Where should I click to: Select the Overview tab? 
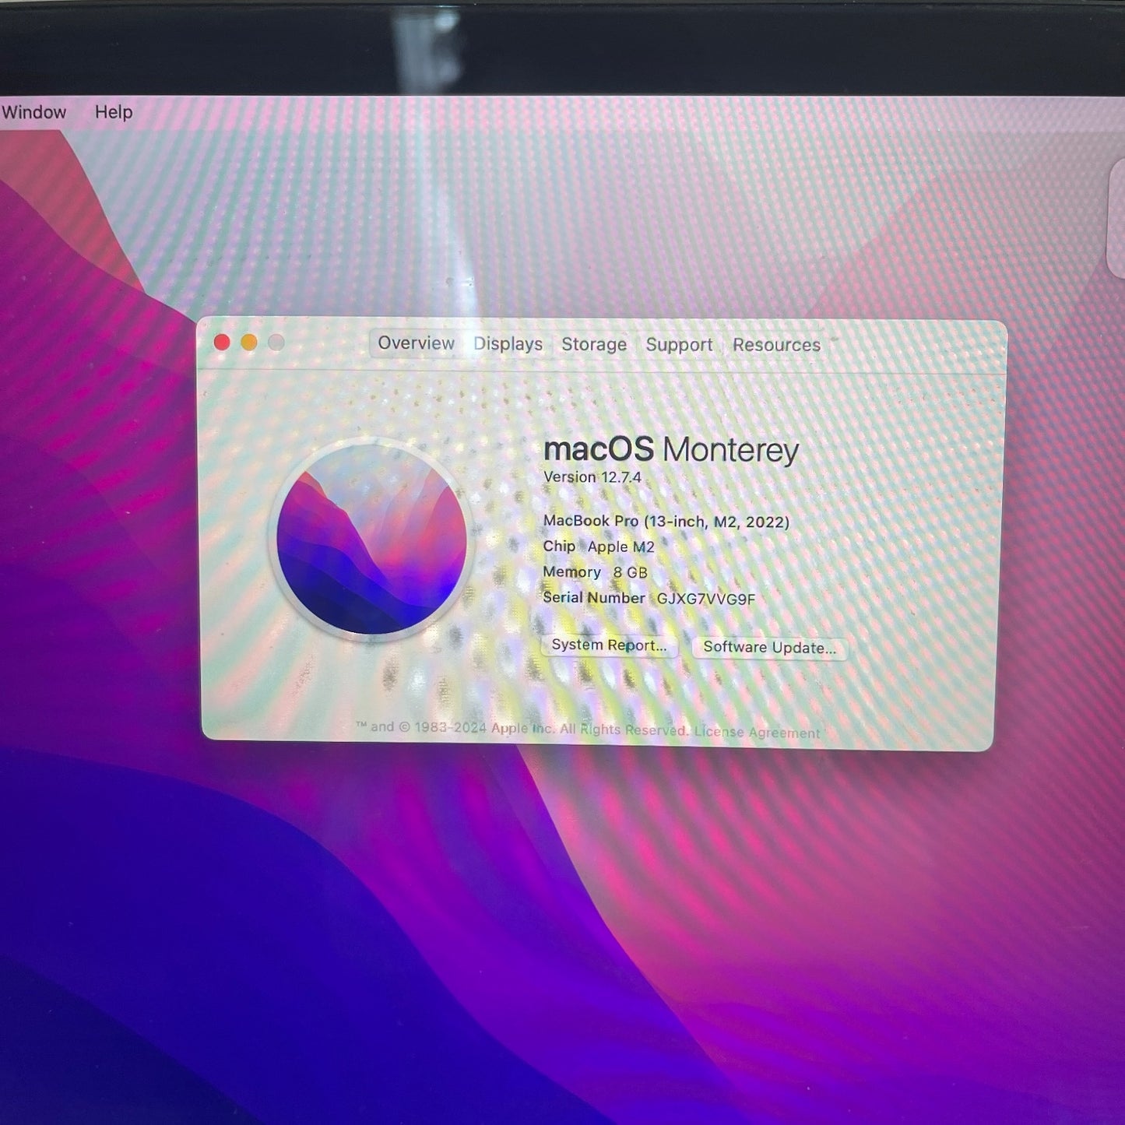pyautogui.click(x=416, y=343)
